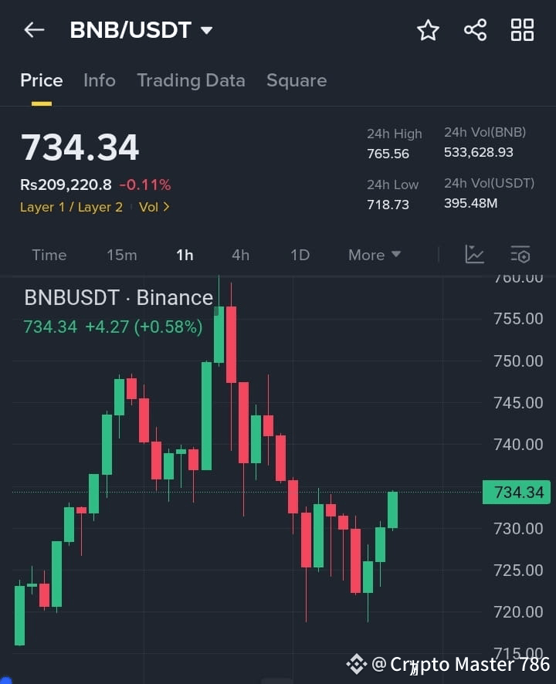Switch to the Trading Data tab
This screenshot has height=684, width=556.
click(191, 80)
